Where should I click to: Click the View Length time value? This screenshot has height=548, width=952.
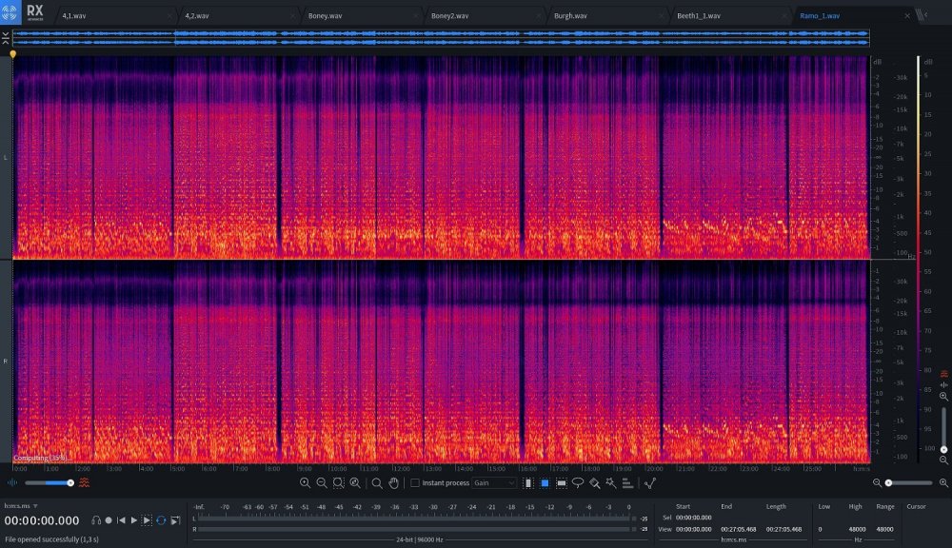(x=783, y=529)
